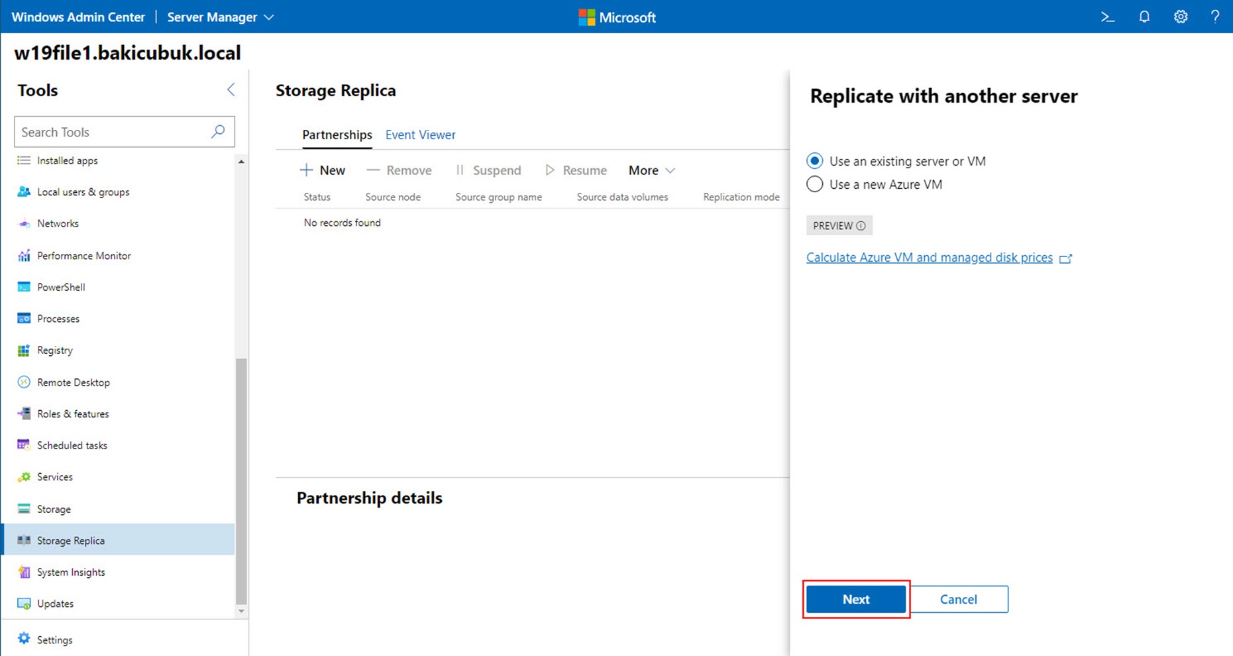
Task: Select Use a new Azure VM
Action: click(x=814, y=184)
